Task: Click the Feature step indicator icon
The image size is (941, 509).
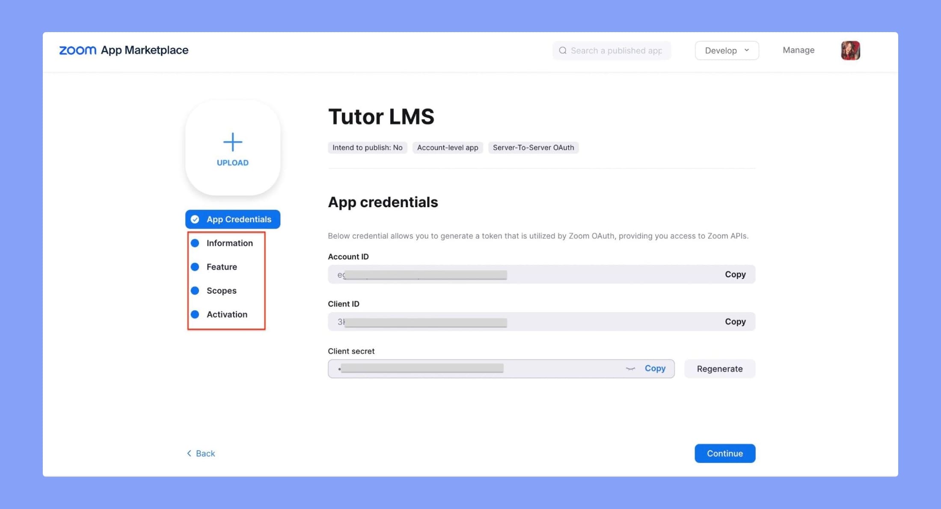Action: click(x=196, y=266)
